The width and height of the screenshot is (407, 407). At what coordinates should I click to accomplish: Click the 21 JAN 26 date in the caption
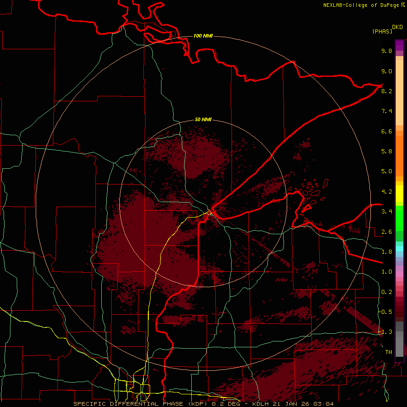[x=292, y=404]
